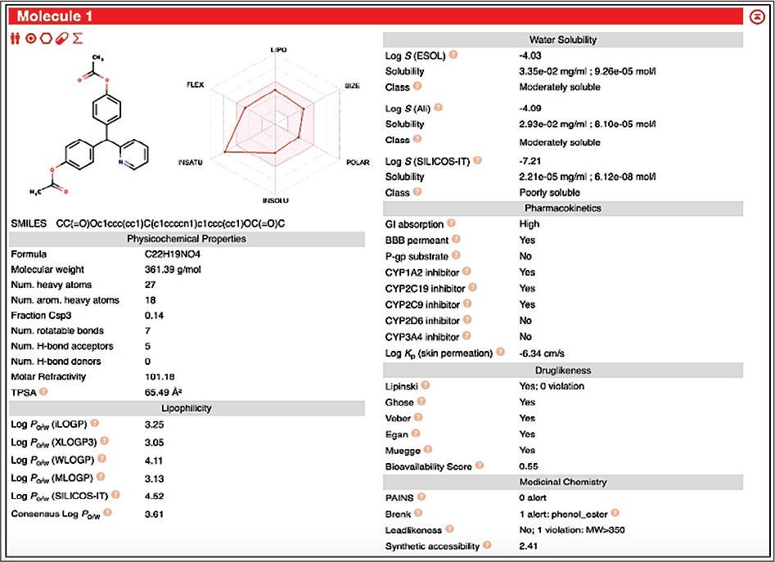Click help icon beside PAINS
775x562 pixels.
[x=421, y=497]
